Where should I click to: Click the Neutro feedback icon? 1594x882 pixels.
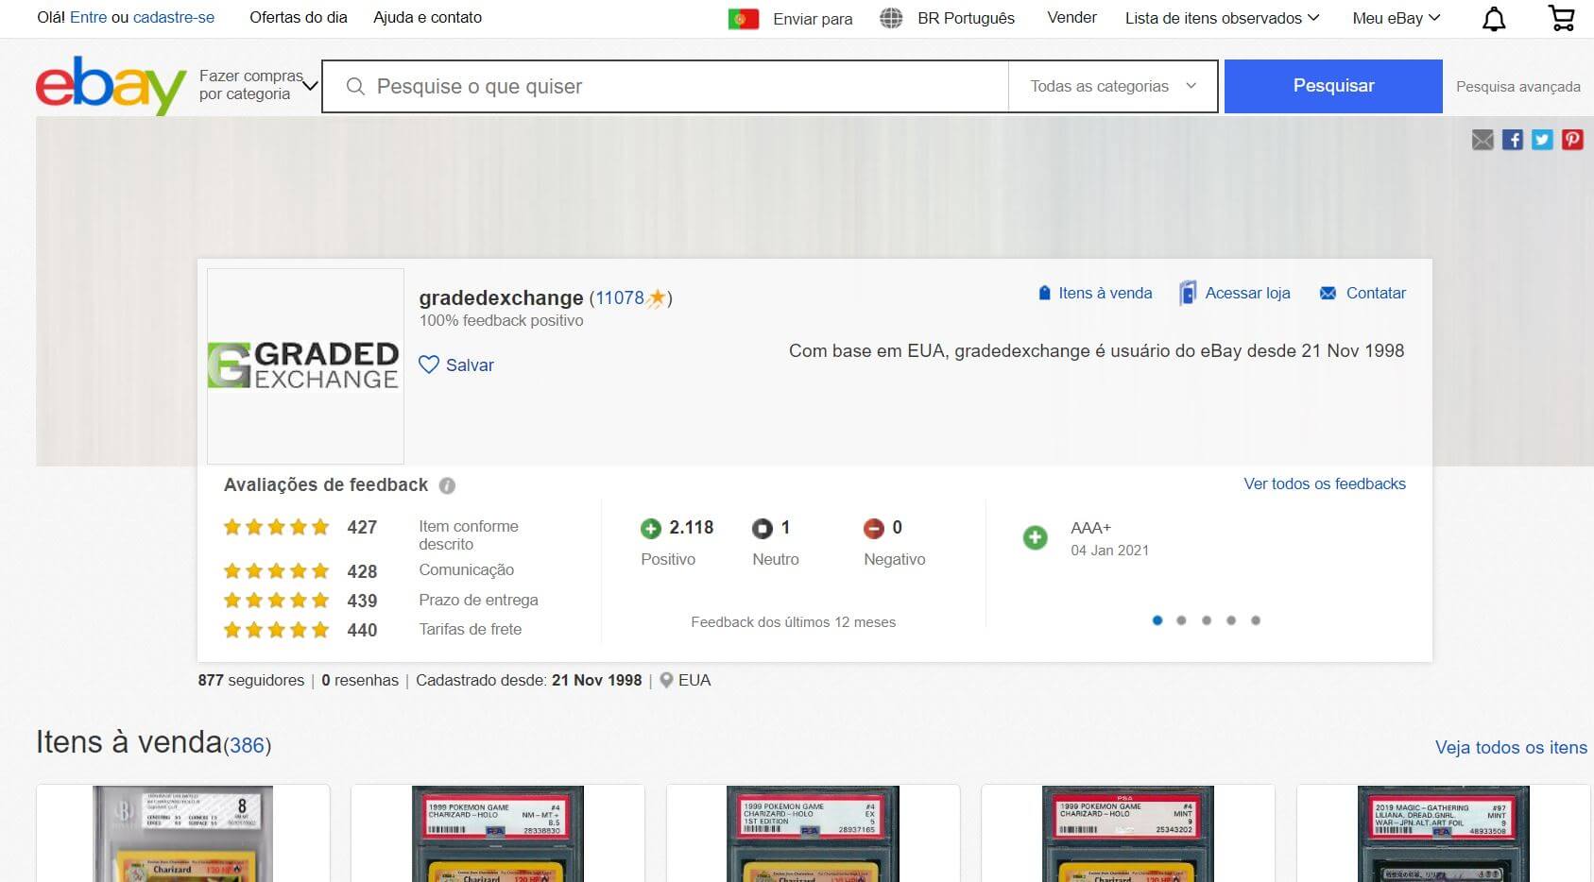click(x=762, y=529)
